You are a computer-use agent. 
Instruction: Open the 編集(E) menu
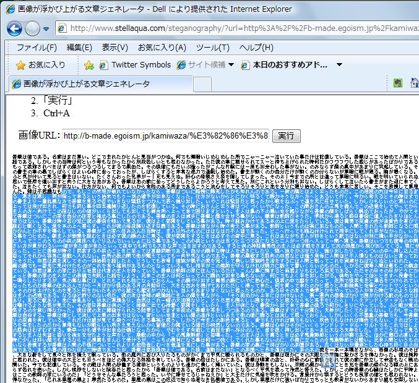79,48
